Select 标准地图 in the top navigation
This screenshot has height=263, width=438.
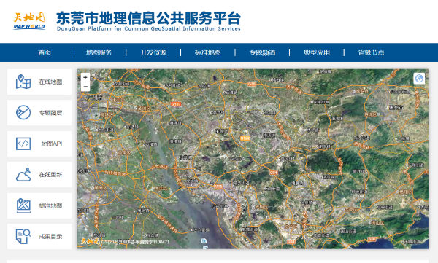coord(208,52)
